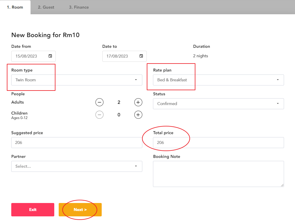Image resolution: width=295 pixels, height=222 pixels.
Task: Open the Date from calendar picker icon
Action: [50, 56]
